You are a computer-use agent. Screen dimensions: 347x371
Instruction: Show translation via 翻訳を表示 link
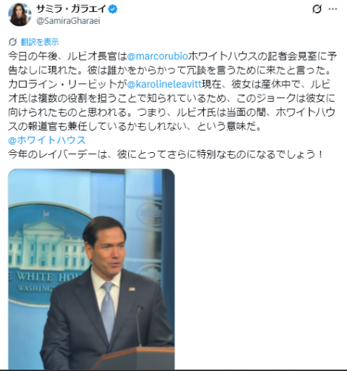pos(39,42)
